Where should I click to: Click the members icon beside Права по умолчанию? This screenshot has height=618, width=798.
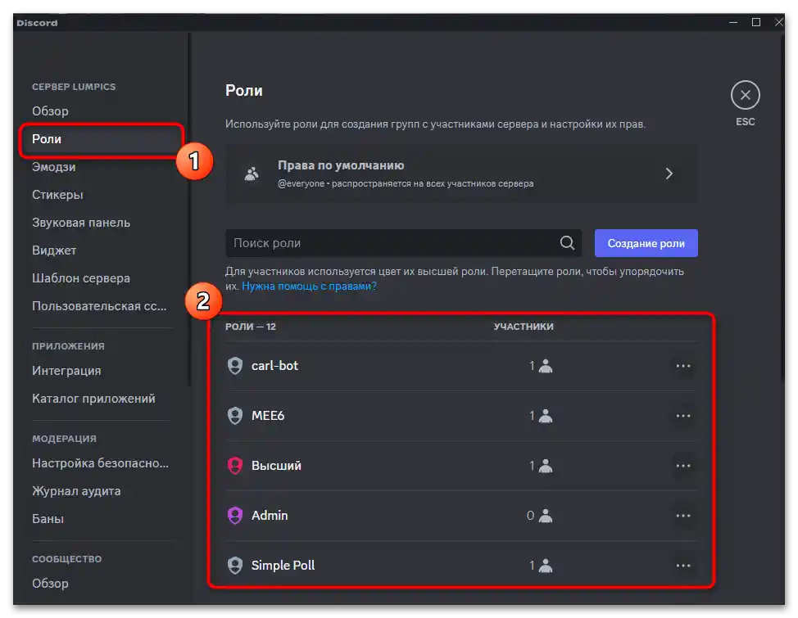click(252, 174)
